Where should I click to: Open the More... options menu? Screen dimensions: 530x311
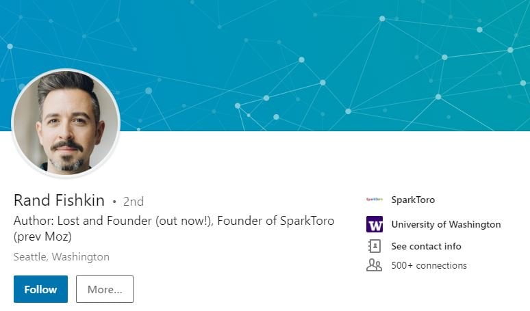[x=105, y=289]
